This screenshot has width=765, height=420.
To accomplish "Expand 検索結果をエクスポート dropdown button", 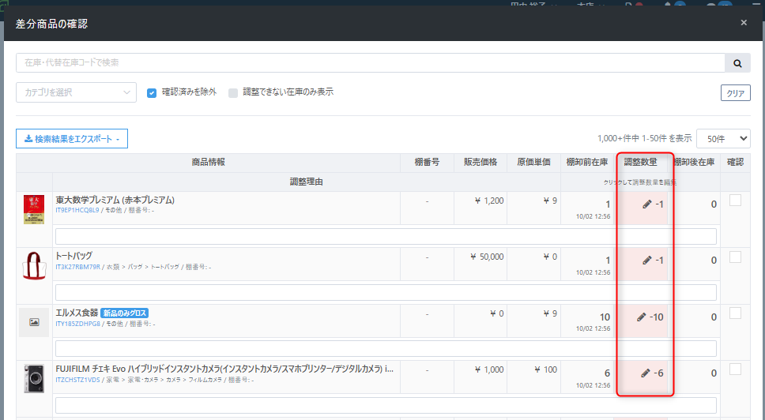I will pyautogui.click(x=72, y=139).
